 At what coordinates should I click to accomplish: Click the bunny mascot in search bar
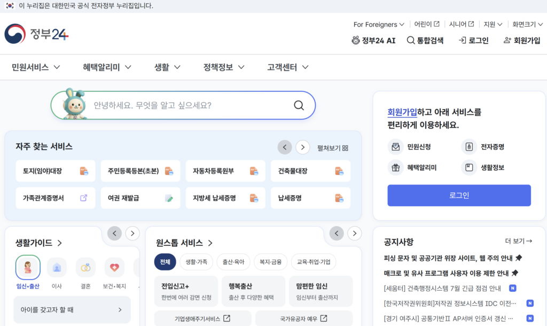74,104
